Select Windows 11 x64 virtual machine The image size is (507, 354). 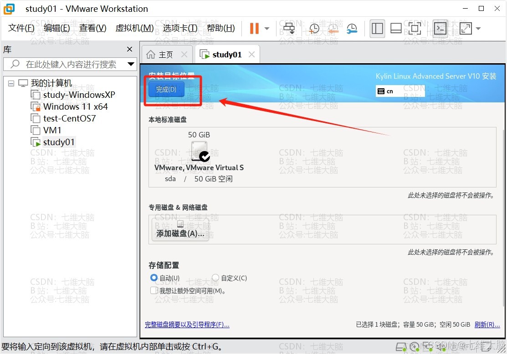[75, 106]
